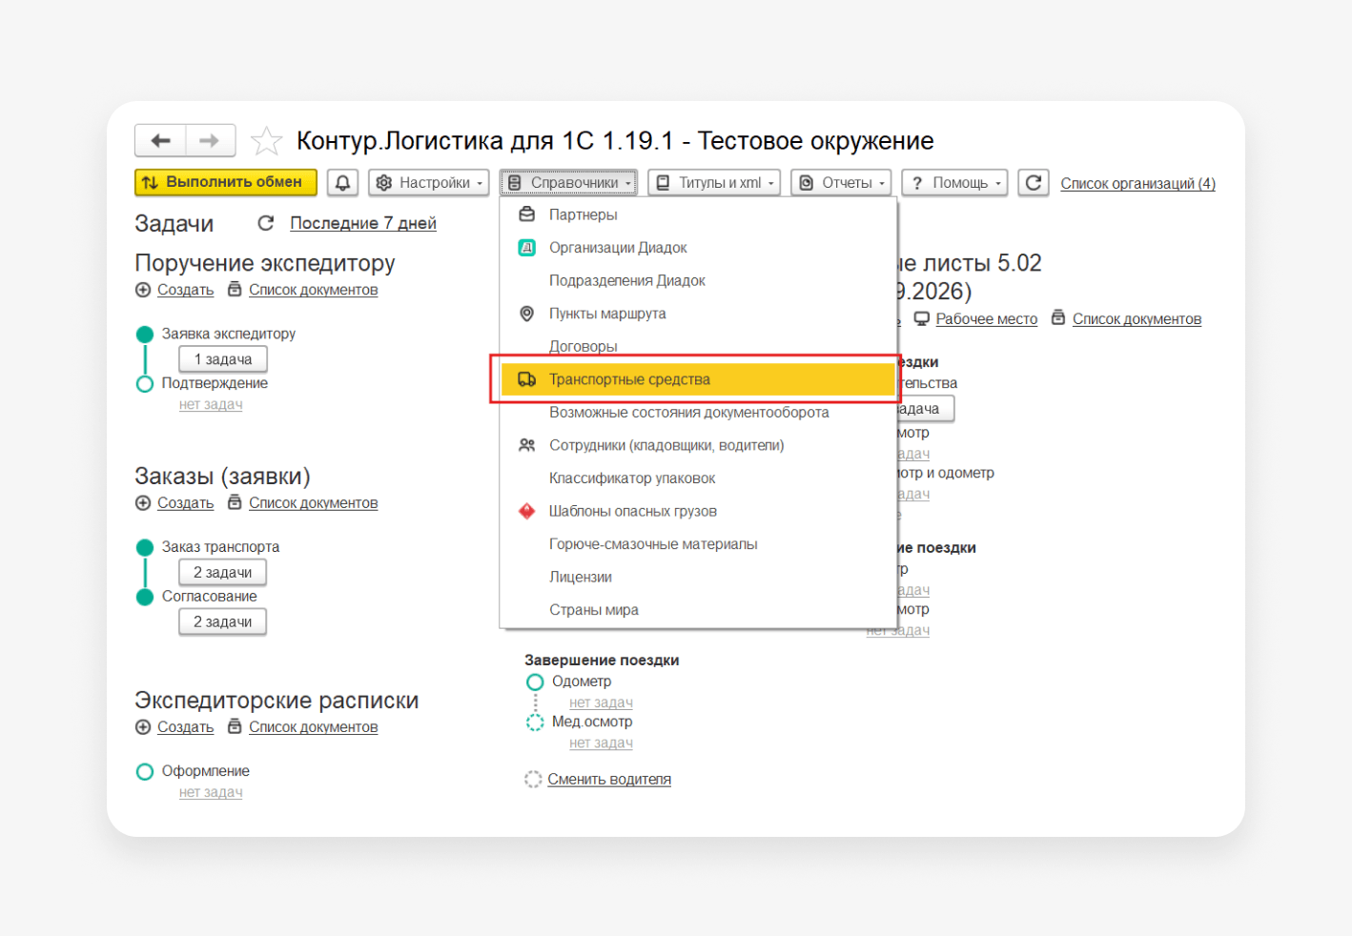This screenshot has height=936, width=1352.
Task: Click Создать under Заказы (заявки)
Action: point(185,503)
